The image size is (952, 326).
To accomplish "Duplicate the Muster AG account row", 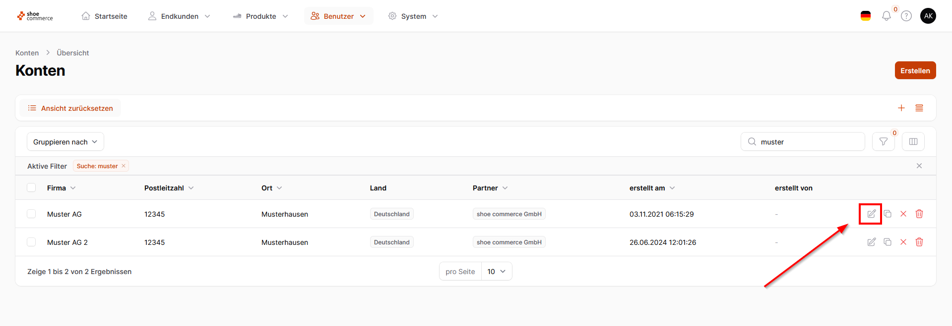I will [x=888, y=214].
